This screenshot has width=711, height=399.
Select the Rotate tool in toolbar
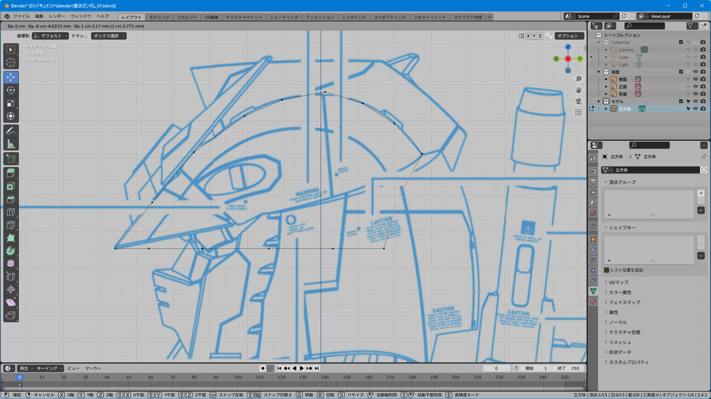pos(11,90)
